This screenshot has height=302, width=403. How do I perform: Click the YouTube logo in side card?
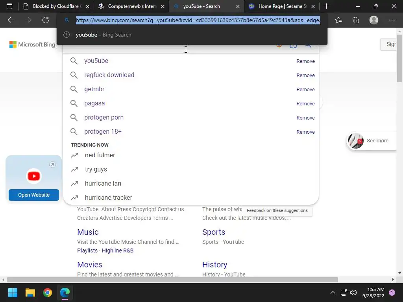point(34,176)
